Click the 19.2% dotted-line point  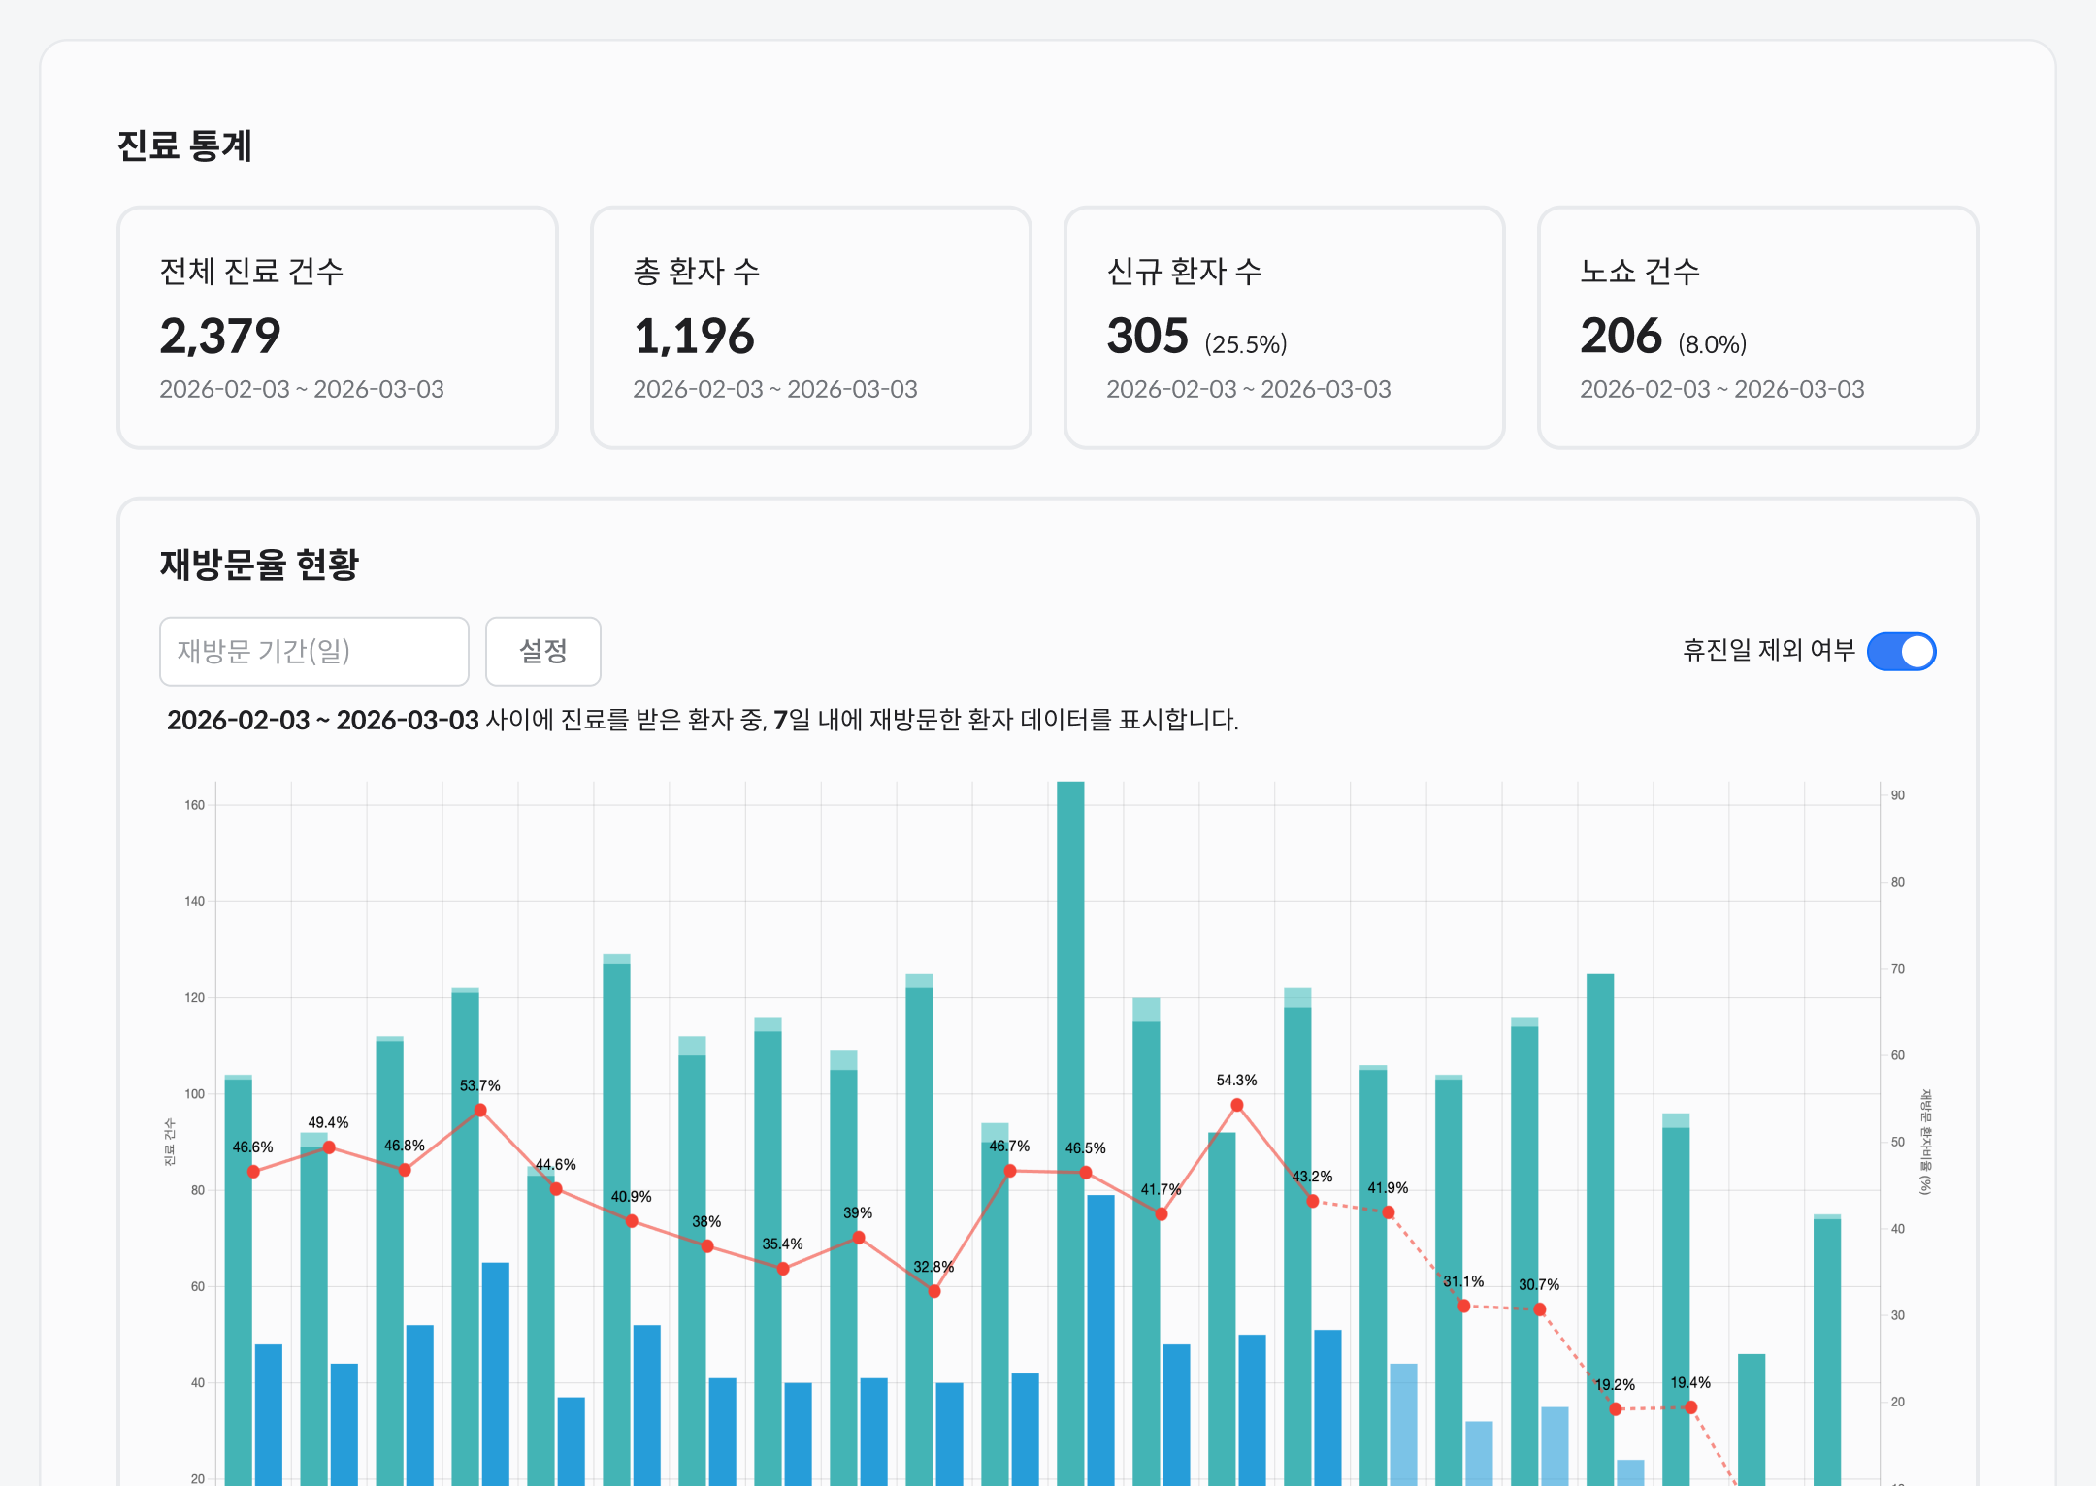[x=1616, y=1408]
